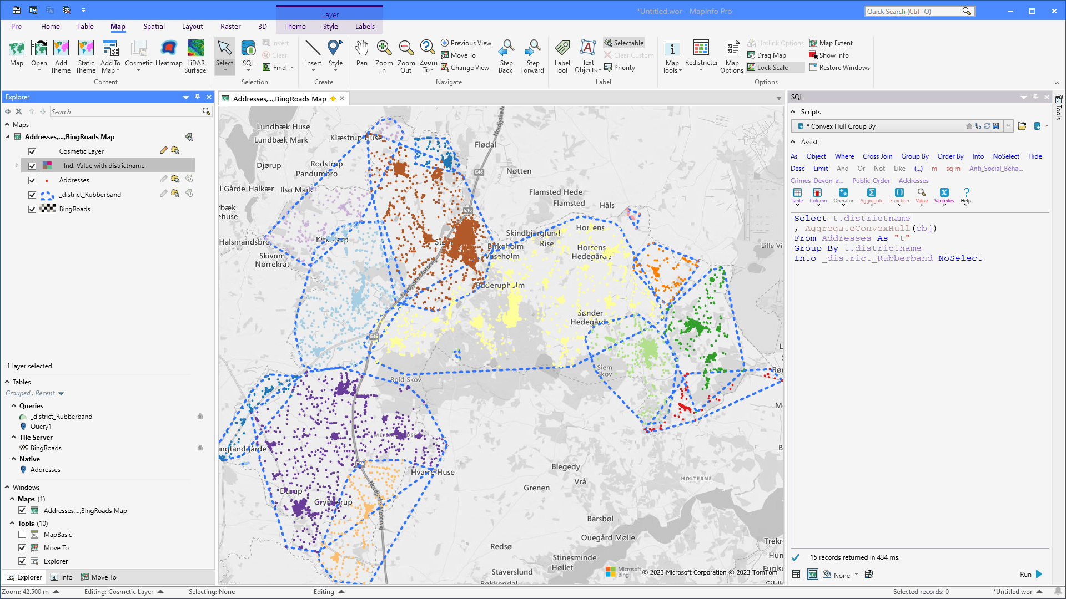The width and height of the screenshot is (1066, 599).
Task: Enable the MapBasic tool checkbox under Tools
Action: [x=22, y=534]
